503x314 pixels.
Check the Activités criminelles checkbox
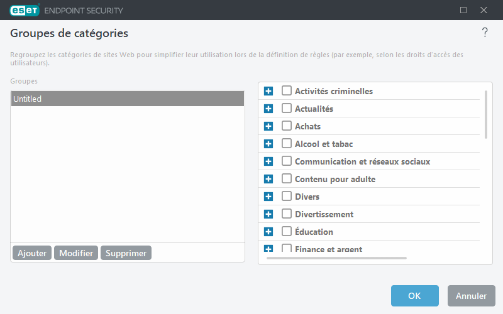[x=287, y=91]
